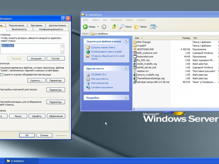The image size is (219, 164).
Task: Select uphclean-setup-x86-2-0-48.msi icon
Action: coord(135,82)
